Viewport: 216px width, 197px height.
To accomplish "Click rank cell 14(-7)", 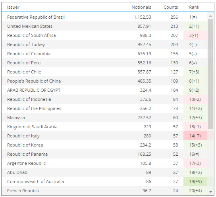I will [x=195, y=136].
